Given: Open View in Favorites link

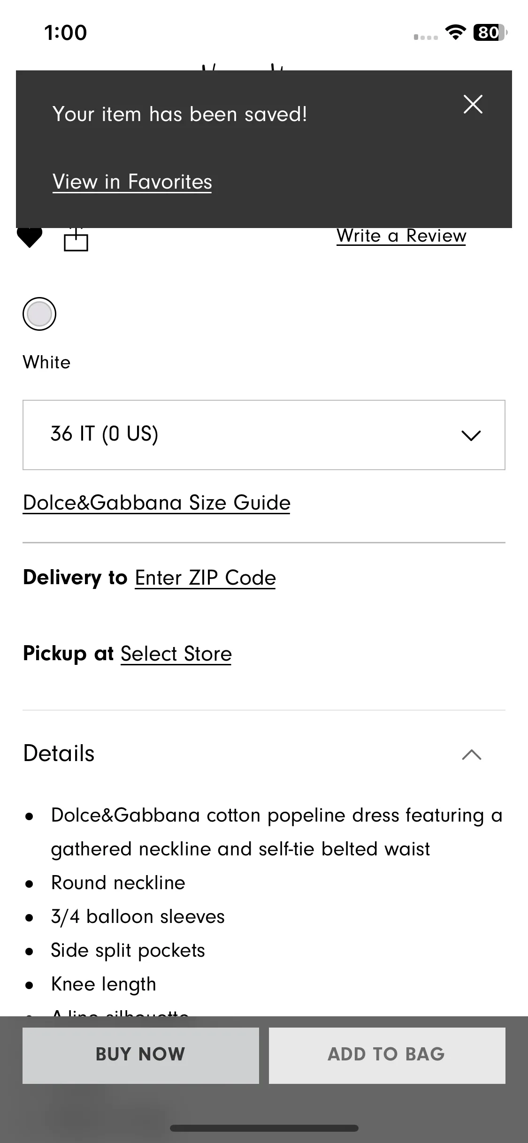Looking at the screenshot, I should click(x=132, y=182).
